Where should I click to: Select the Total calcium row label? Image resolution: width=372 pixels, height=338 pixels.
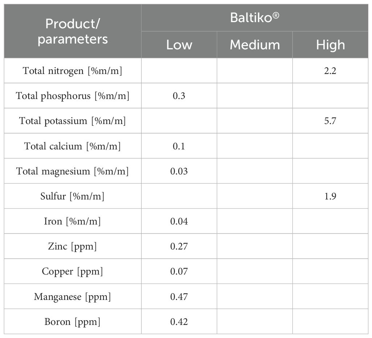tap(73, 146)
